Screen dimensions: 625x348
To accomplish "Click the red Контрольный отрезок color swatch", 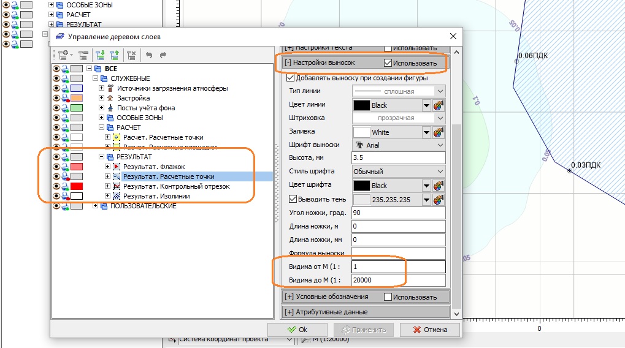I will click(x=77, y=186).
